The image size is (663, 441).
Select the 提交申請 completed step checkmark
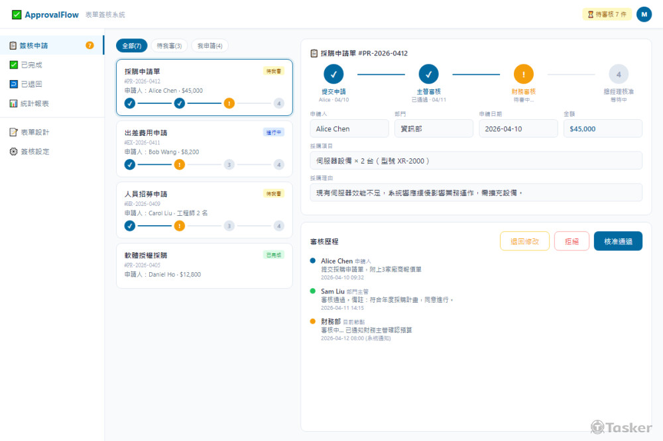coord(334,75)
